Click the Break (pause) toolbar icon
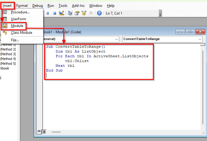The height and width of the screenshot is (141, 207). 48,13
